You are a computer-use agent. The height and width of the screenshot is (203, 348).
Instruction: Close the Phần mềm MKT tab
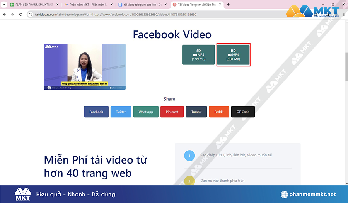[112, 5]
